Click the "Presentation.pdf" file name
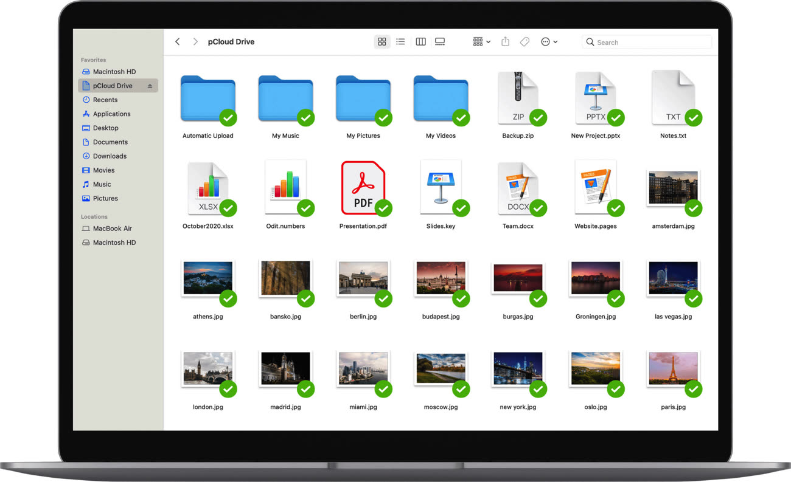The image size is (791, 482). point(363,226)
